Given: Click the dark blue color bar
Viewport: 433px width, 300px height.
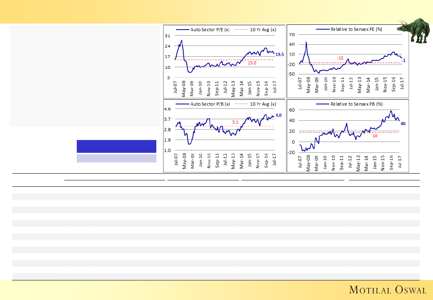Looking at the screenshot, I should tap(116, 146).
